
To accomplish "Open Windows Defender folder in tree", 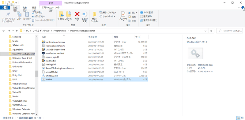I will [21, 109].
